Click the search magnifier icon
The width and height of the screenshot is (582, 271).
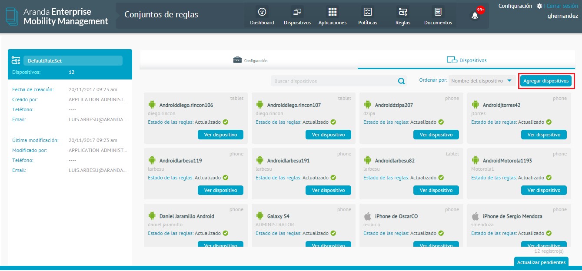401,81
